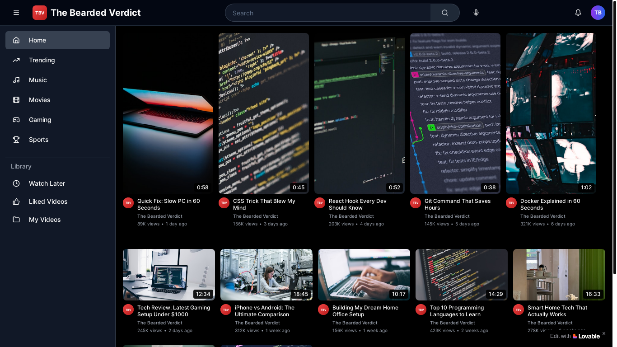Click channel avatar beside Quick Fix video

point(128,203)
